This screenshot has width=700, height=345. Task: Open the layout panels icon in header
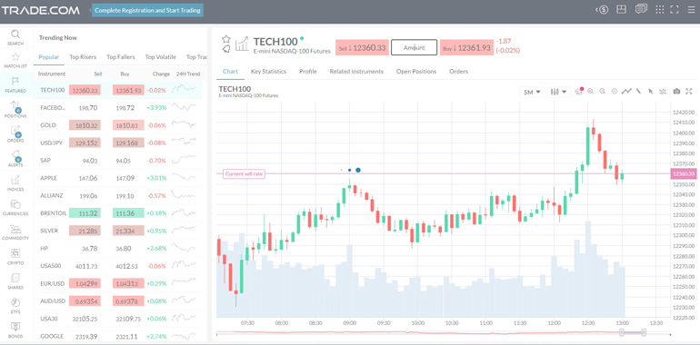click(x=621, y=9)
